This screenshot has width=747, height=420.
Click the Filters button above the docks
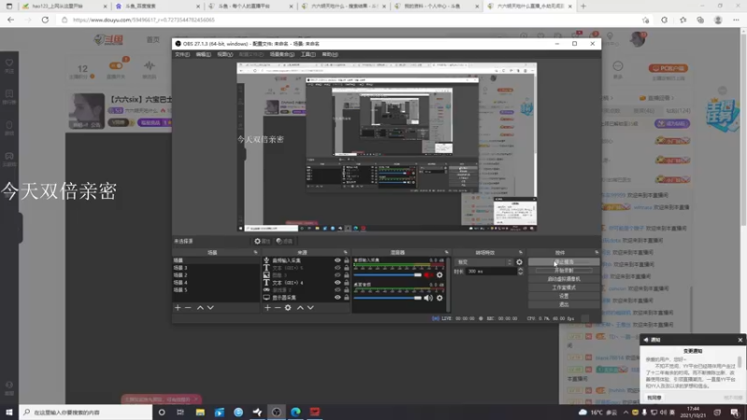pos(285,241)
